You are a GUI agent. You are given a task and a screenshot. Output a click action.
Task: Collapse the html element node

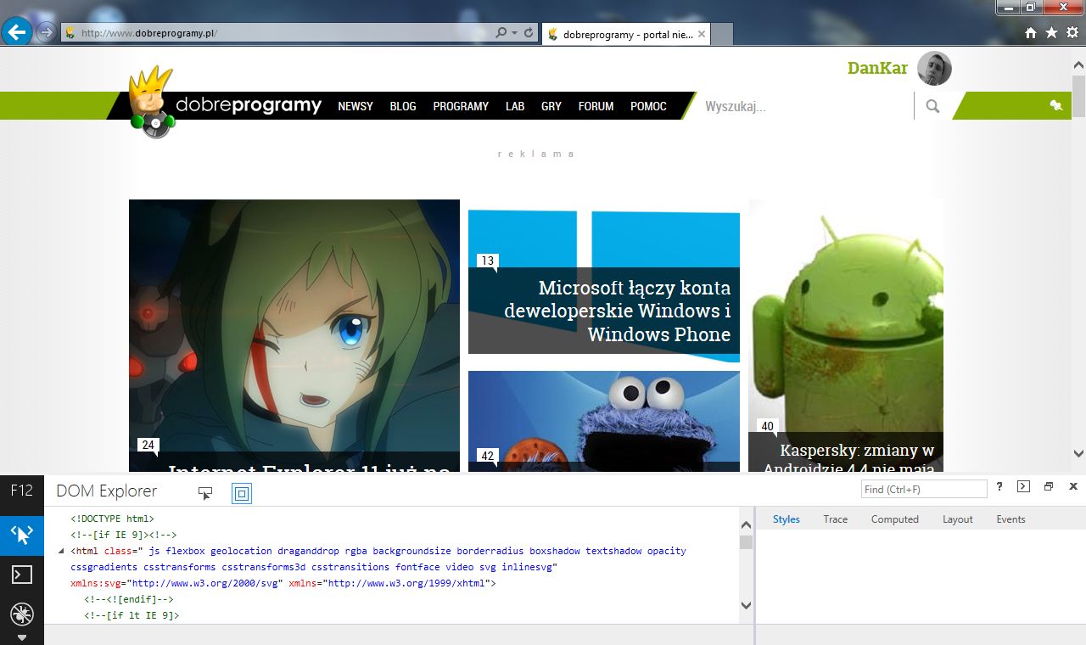tap(61, 552)
